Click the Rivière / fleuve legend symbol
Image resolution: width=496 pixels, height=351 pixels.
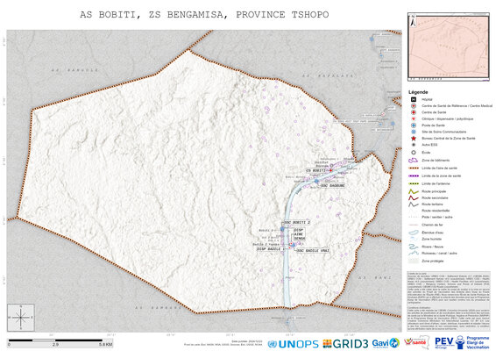click(x=413, y=247)
